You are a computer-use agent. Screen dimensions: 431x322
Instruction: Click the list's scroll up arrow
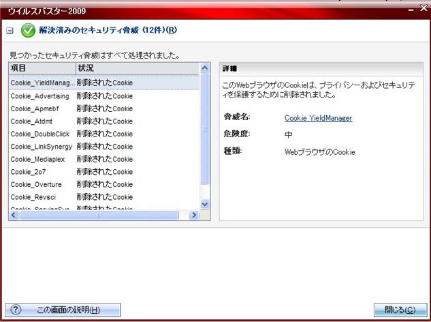(x=205, y=68)
